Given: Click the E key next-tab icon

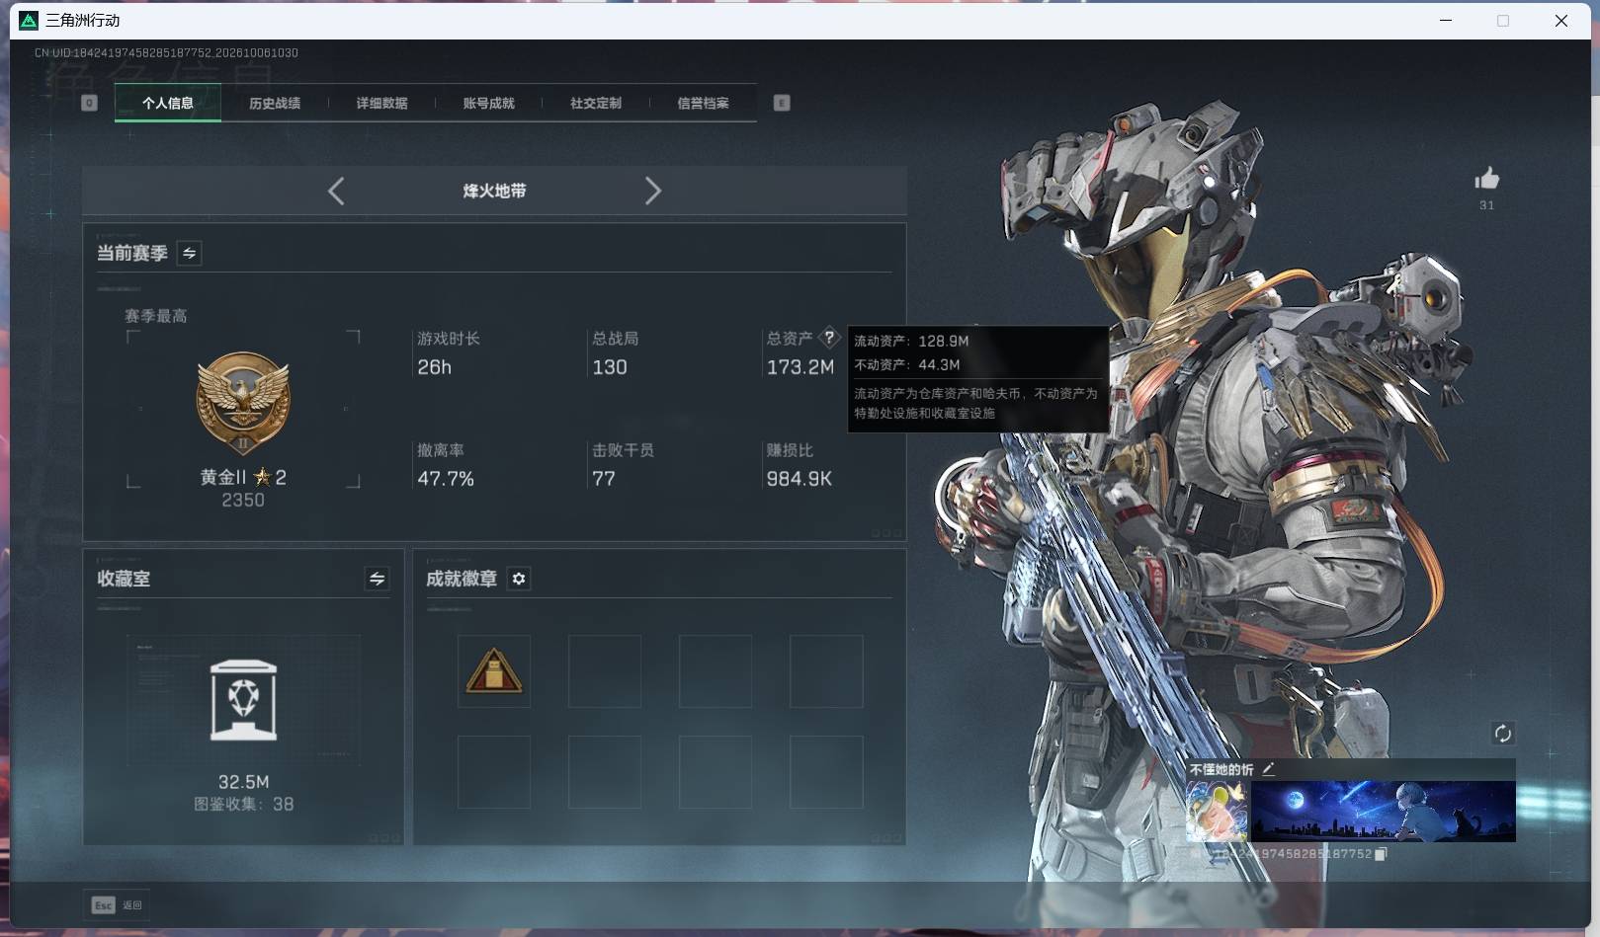Looking at the screenshot, I should (x=782, y=103).
